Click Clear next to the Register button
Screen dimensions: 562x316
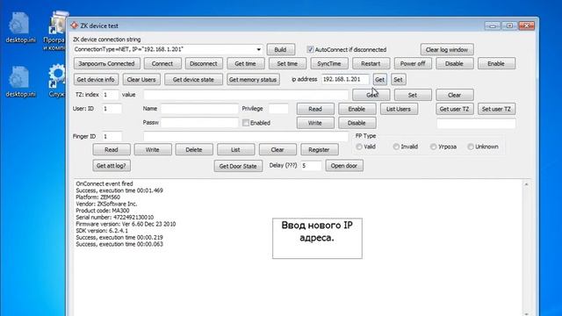[277, 150]
